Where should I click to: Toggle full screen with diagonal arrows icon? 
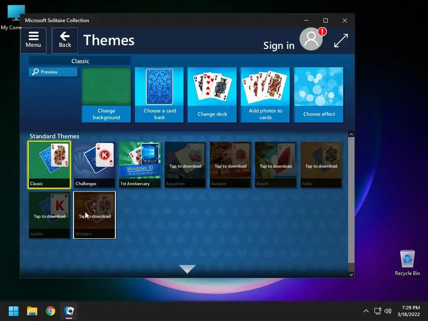point(341,41)
